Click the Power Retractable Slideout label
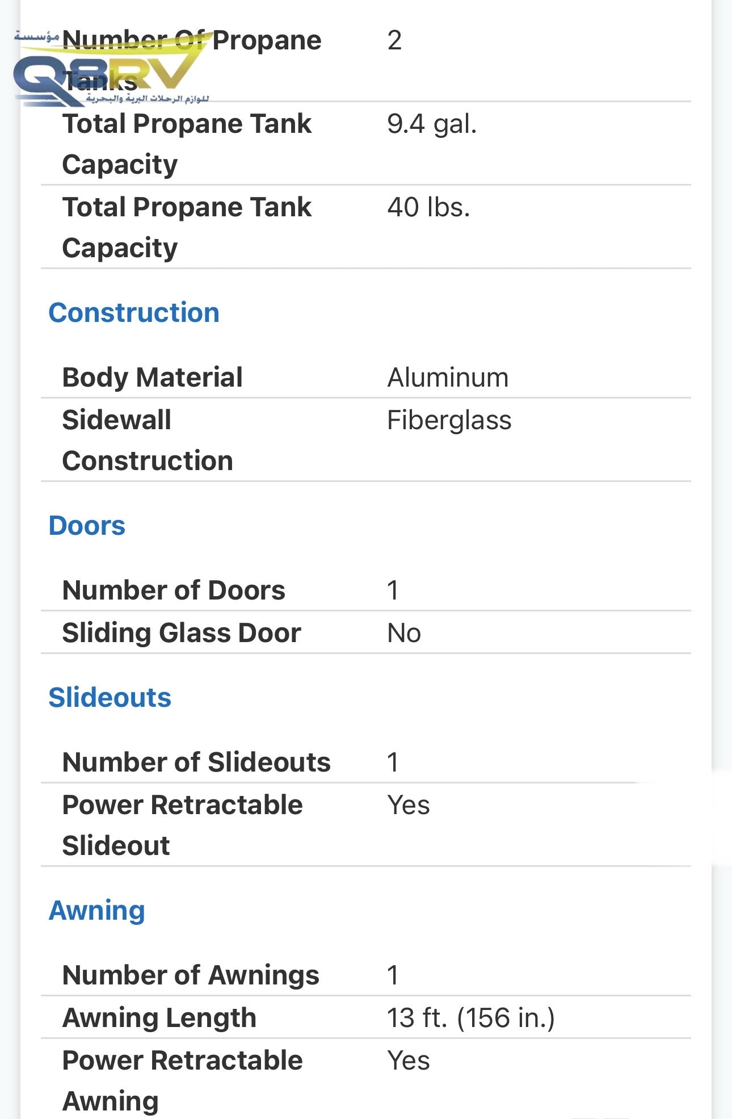The width and height of the screenshot is (732, 1119). coord(182,825)
